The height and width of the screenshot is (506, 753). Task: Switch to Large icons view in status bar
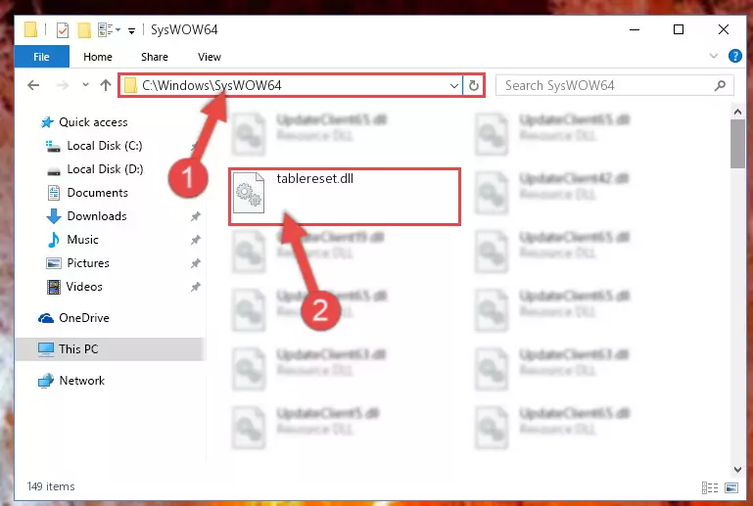point(731,487)
